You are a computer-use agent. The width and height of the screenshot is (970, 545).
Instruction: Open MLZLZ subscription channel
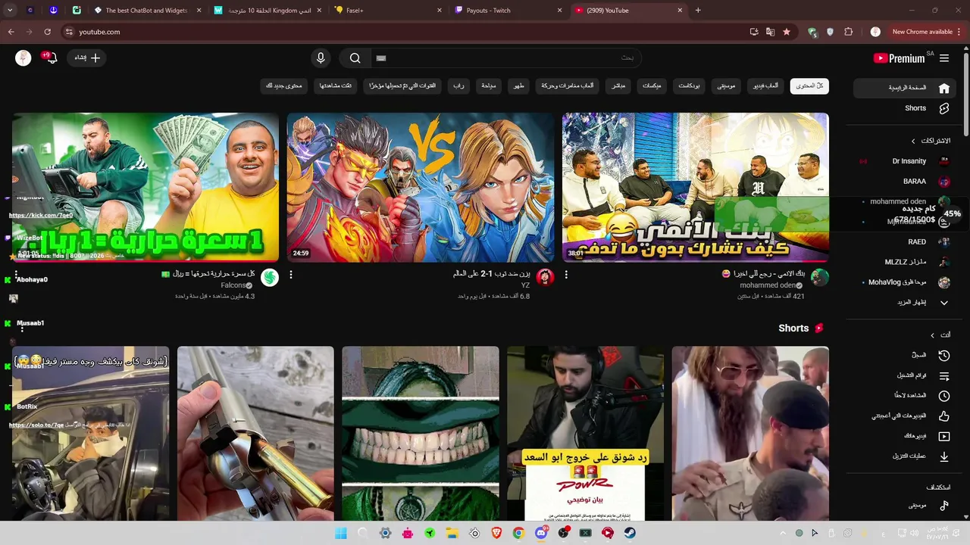[x=905, y=262]
